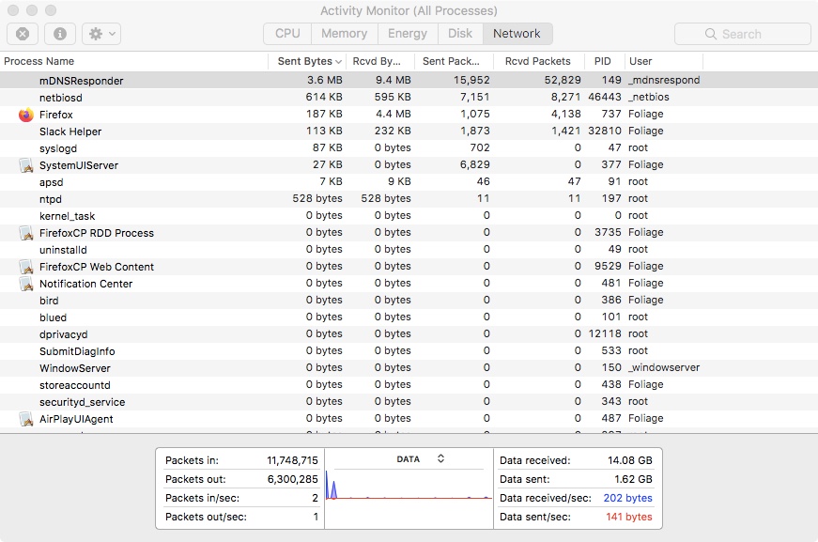This screenshot has width=818, height=542.
Task: Click the Packets out/sec label
Action: tap(206, 517)
